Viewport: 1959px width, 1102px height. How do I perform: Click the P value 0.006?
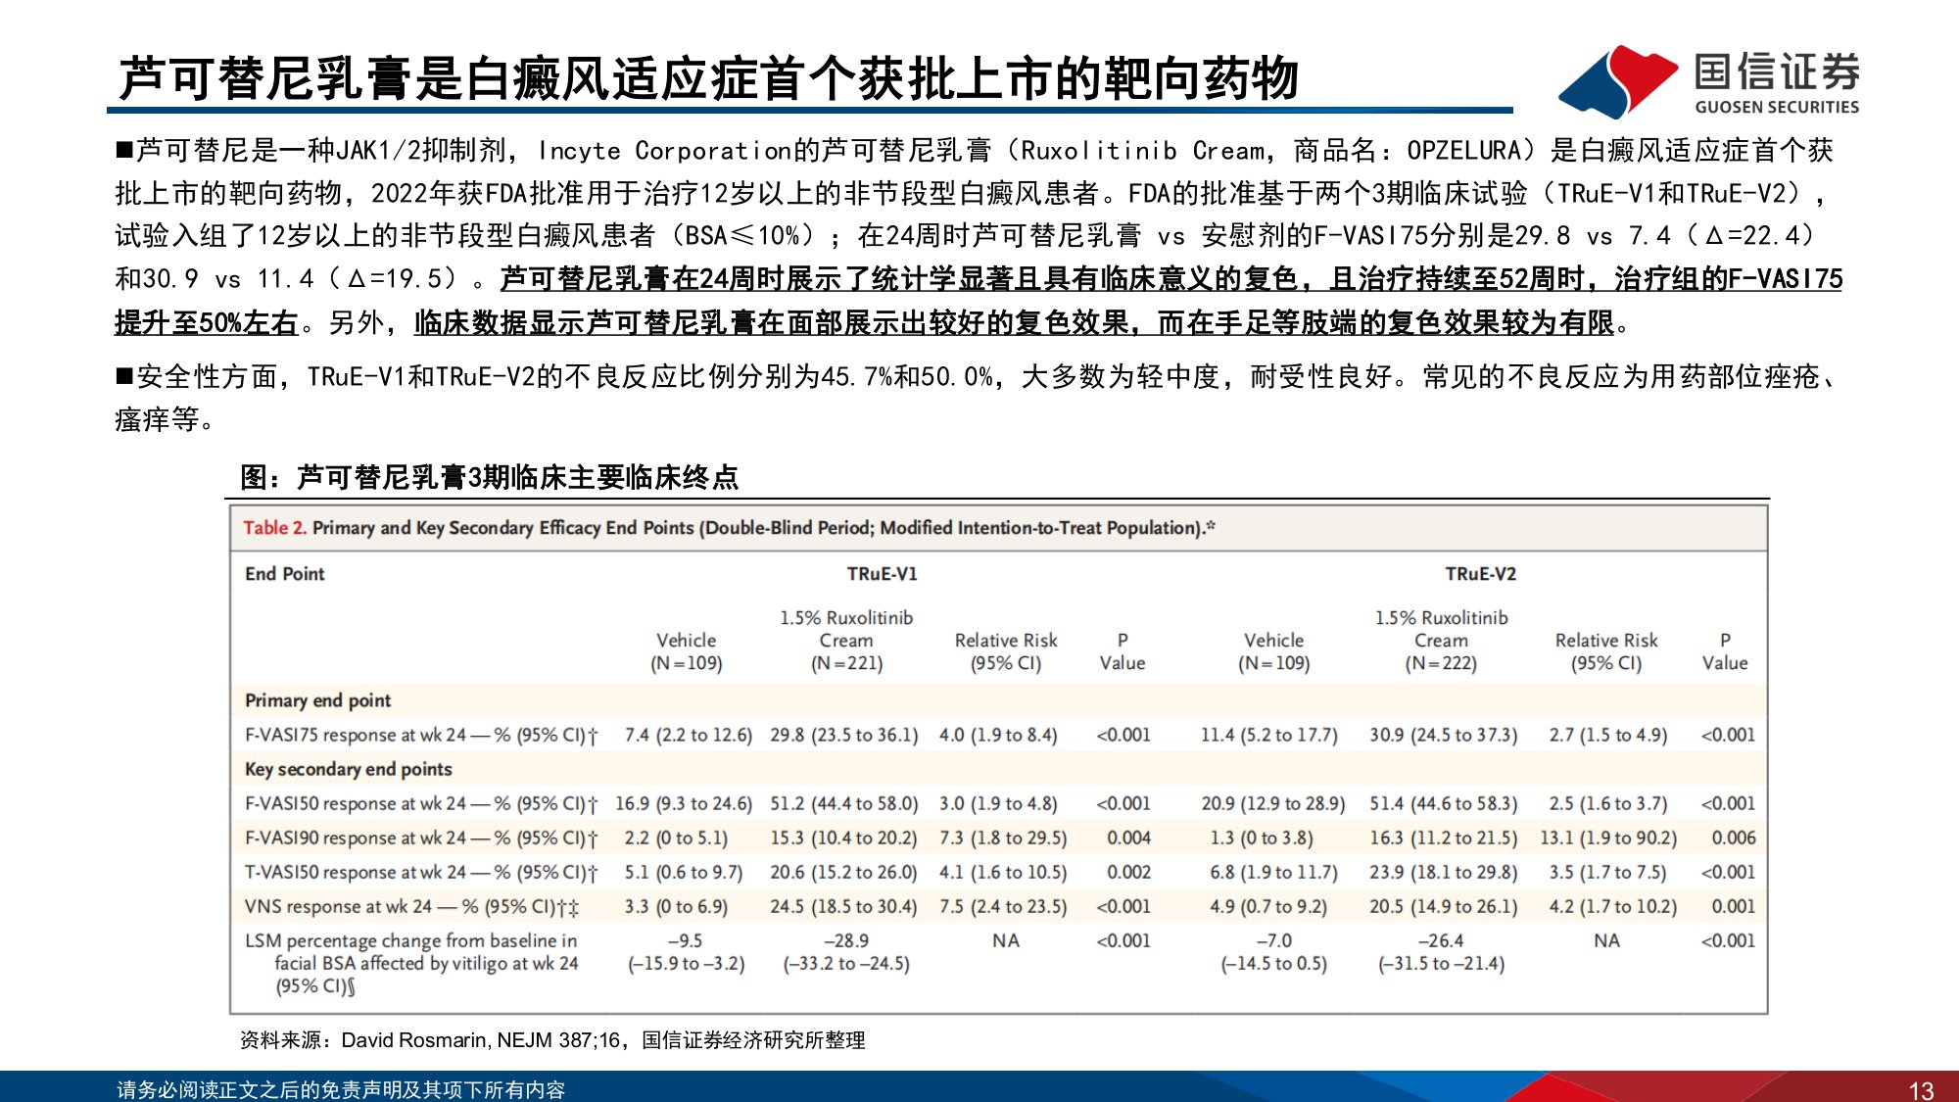(x=1734, y=838)
